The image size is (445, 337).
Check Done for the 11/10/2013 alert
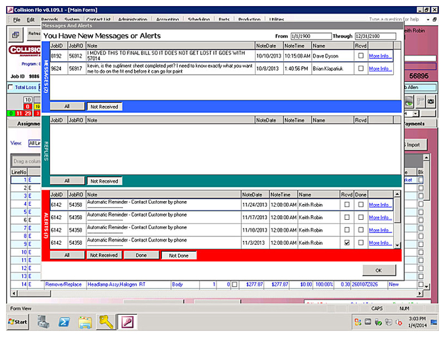point(360,230)
